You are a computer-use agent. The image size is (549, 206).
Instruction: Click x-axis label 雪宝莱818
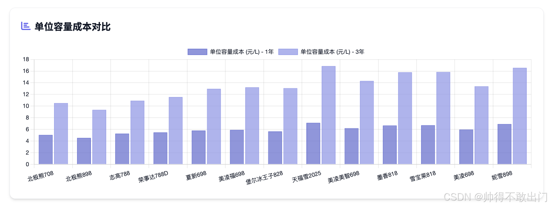(x=423, y=176)
